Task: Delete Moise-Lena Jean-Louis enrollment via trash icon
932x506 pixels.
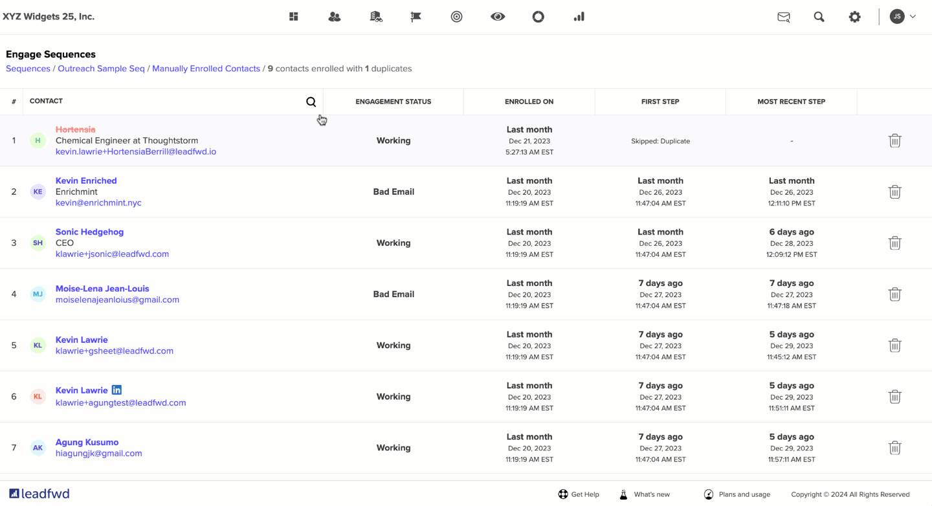Action: [x=894, y=294]
